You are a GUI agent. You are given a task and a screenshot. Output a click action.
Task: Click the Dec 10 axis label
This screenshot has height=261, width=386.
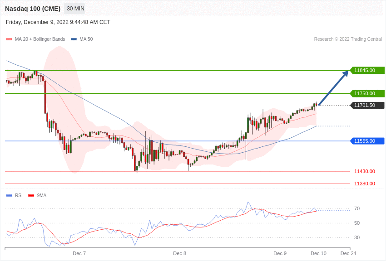[318, 253]
